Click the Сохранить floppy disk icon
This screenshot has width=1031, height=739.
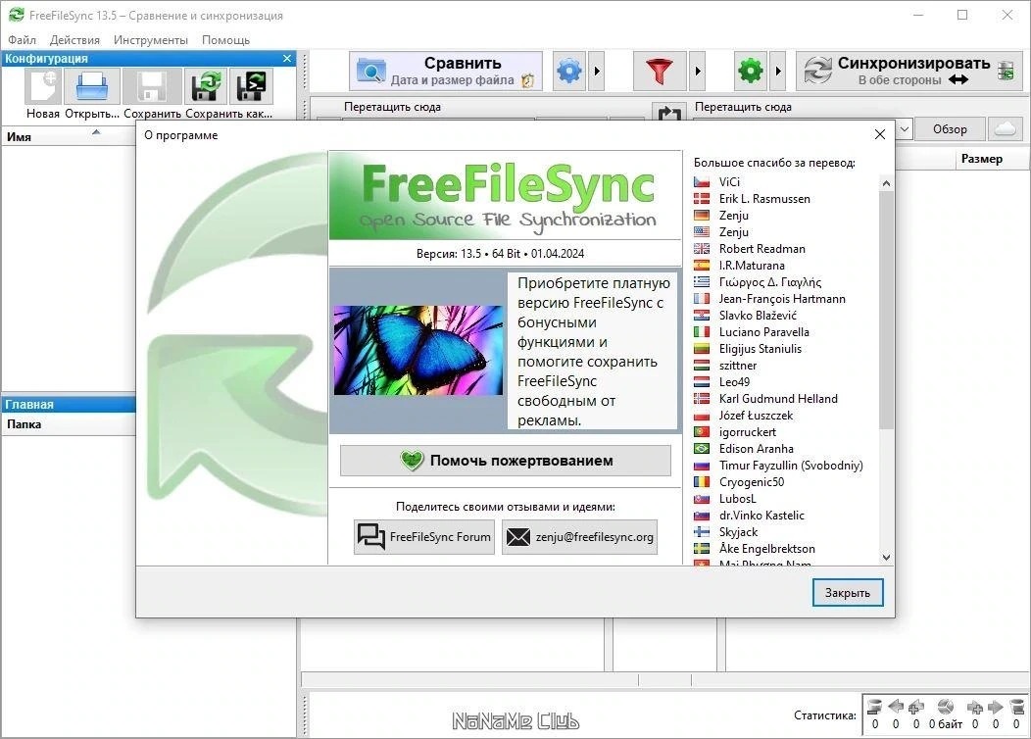click(152, 86)
